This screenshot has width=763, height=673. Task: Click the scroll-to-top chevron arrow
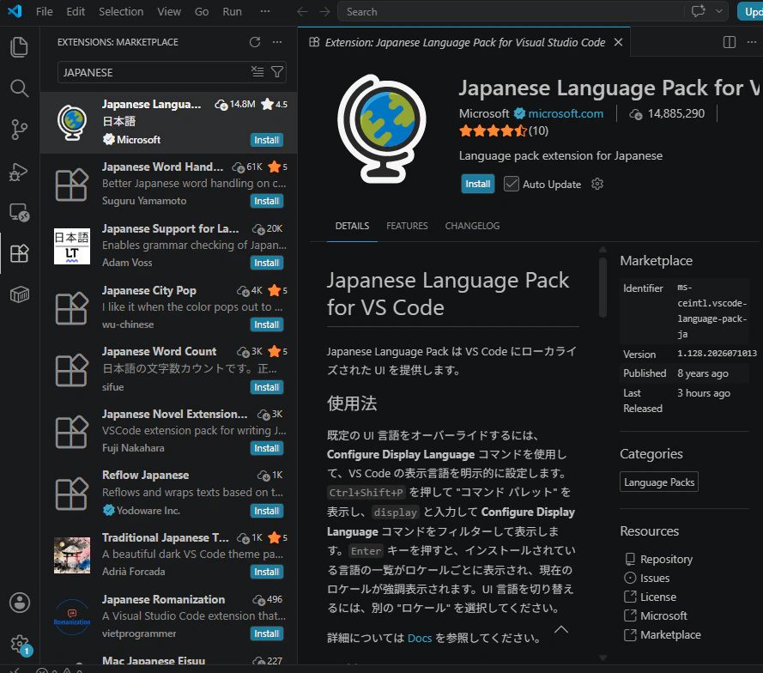coord(561,629)
